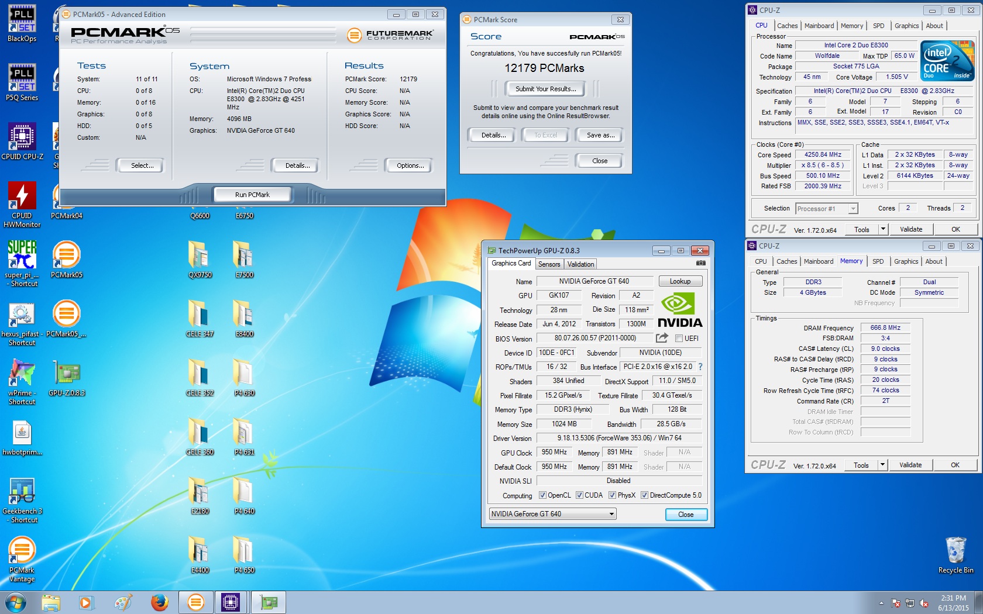Toggle PhysX checkbox in GPU-Z
Screen dimensions: 983x614
click(x=612, y=495)
